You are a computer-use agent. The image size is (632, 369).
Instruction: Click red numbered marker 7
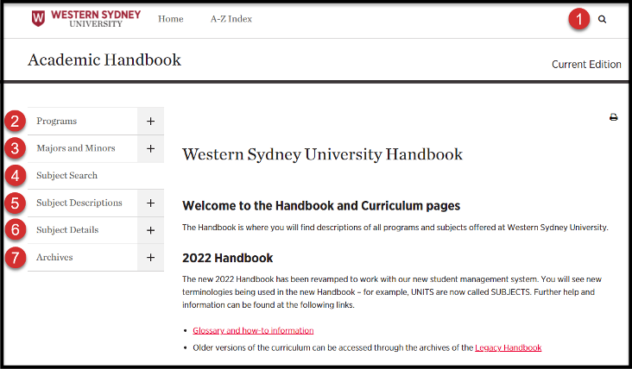coord(16,258)
